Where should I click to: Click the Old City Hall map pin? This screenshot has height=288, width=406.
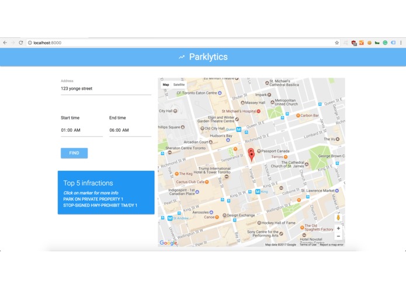point(202,128)
